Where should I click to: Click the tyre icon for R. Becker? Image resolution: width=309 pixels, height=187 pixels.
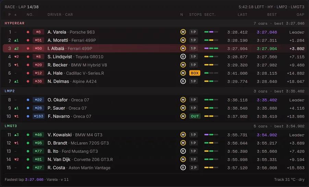click(x=183, y=65)
